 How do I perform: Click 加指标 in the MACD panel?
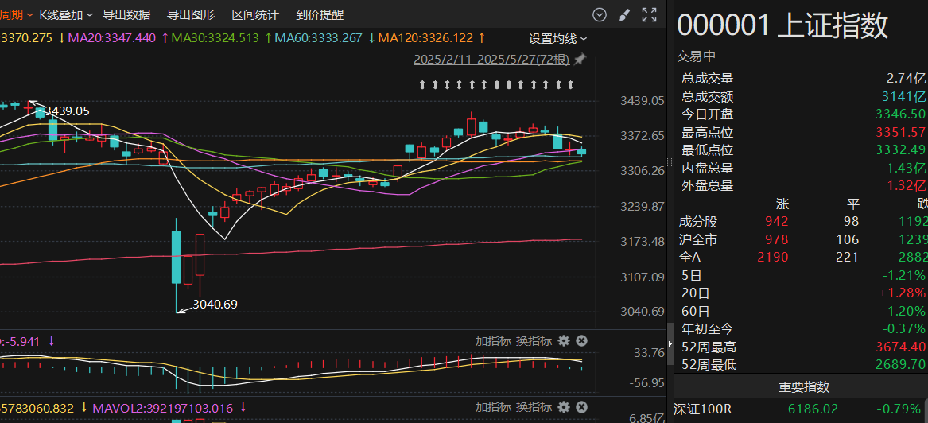click(x=493, y=341)
